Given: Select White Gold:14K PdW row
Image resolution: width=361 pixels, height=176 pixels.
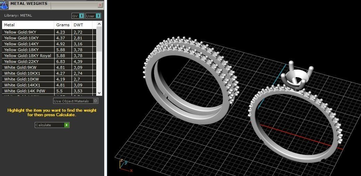Looking at the screenshot, I should 49,91.
